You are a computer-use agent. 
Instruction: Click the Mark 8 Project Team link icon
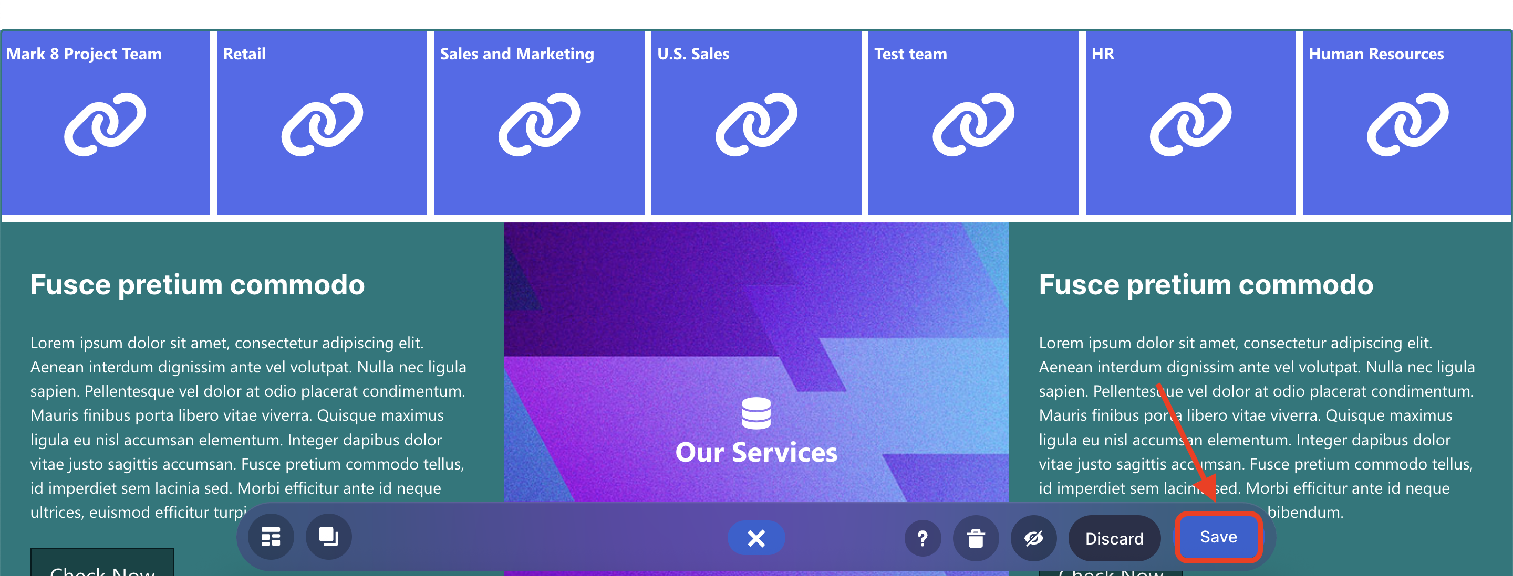pos(105,124)
